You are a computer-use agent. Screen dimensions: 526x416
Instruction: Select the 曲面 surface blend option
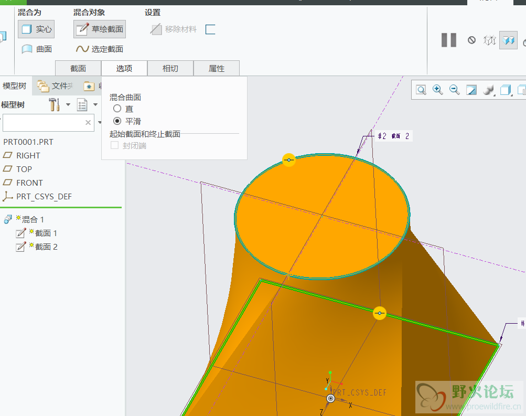(36, 49)
